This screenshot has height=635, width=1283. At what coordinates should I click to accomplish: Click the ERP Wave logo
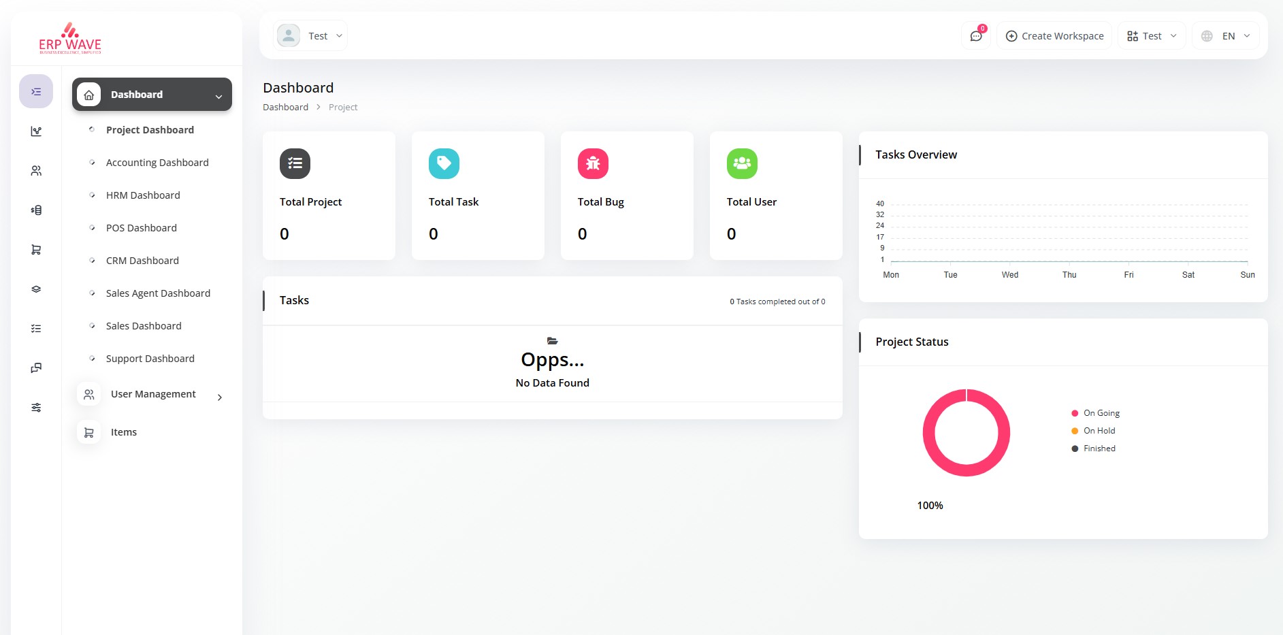point(70,38)
